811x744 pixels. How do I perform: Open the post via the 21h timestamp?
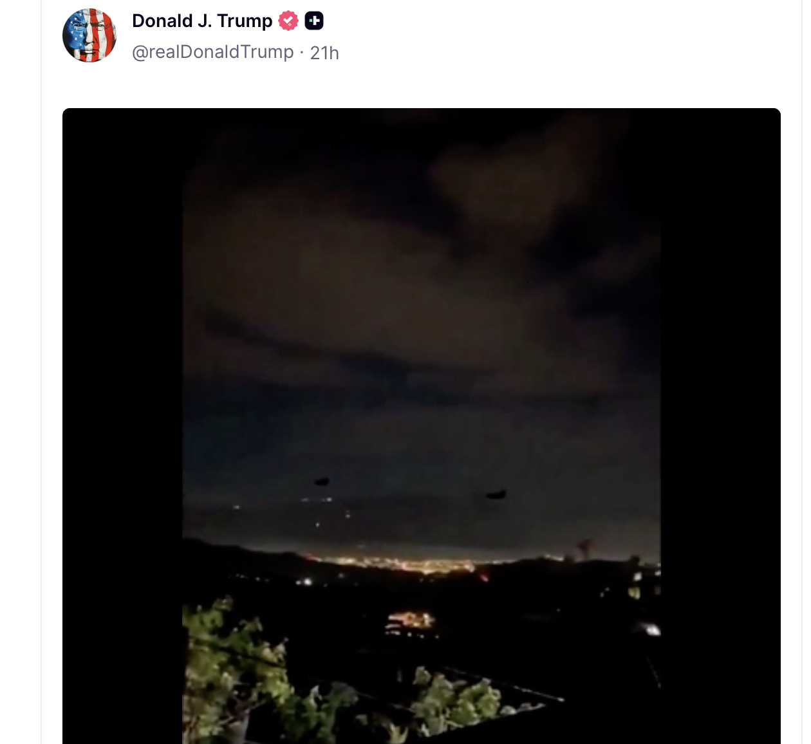pyautogui.click(x=324, y=53)
